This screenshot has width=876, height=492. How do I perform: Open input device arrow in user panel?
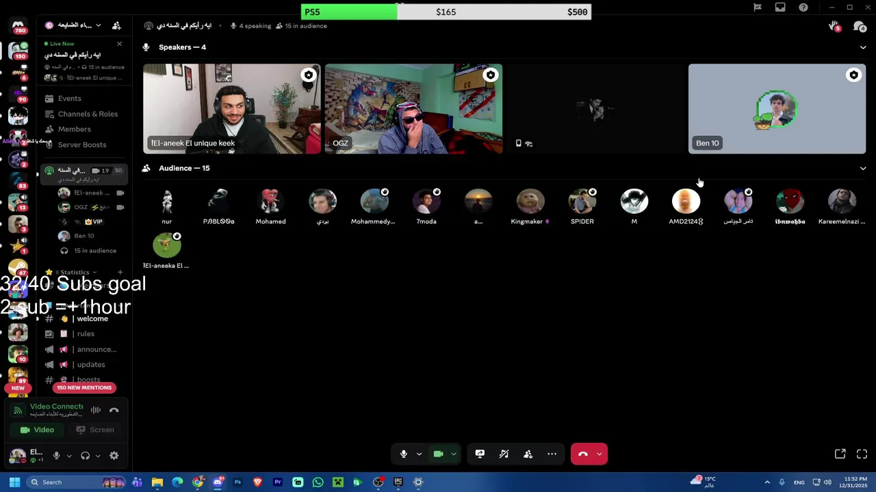(x=68, y=456)
